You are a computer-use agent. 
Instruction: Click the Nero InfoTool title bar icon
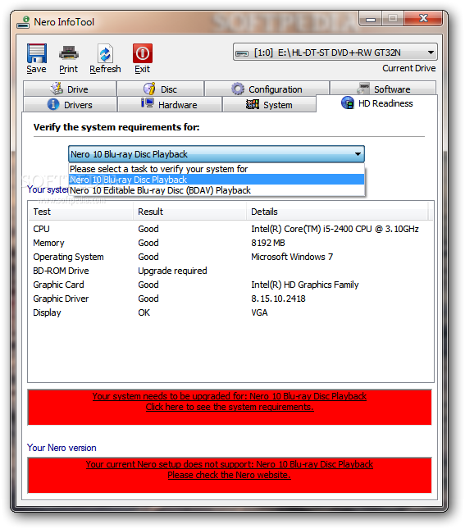pyautogui.click(x=23, y=22)
